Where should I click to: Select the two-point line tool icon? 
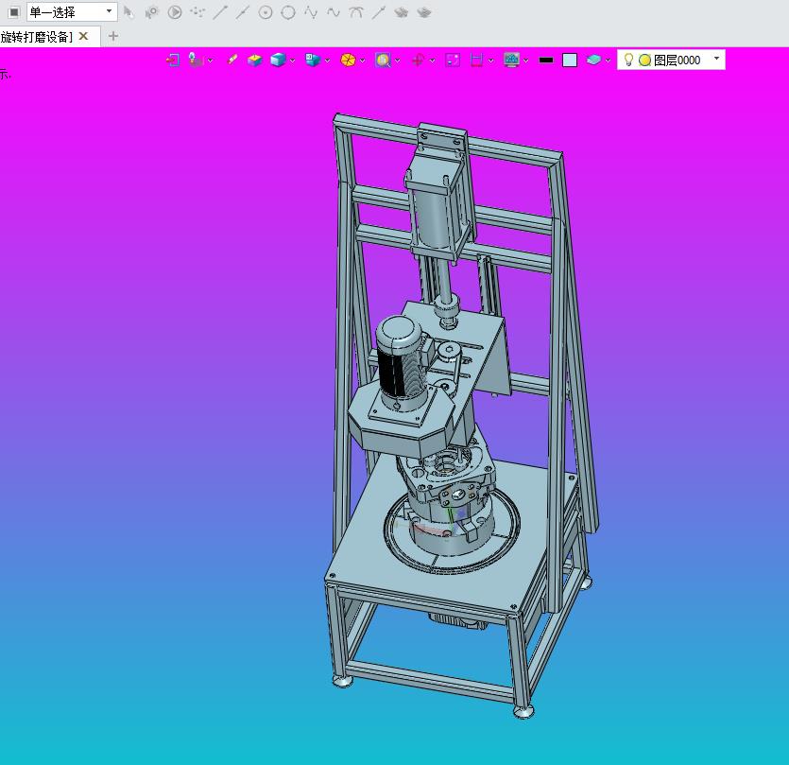(x=220, y=12)
